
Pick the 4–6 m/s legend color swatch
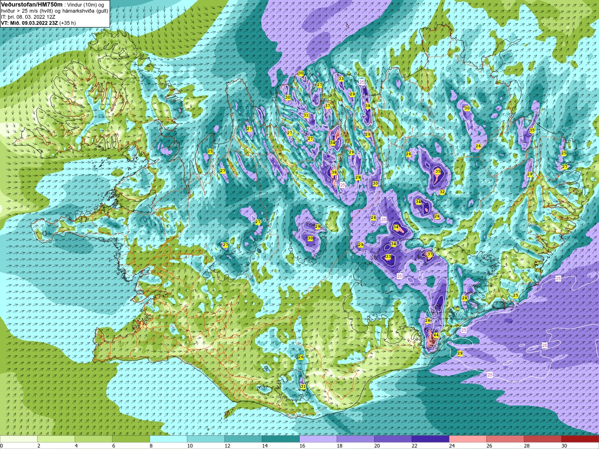point(94,439)
